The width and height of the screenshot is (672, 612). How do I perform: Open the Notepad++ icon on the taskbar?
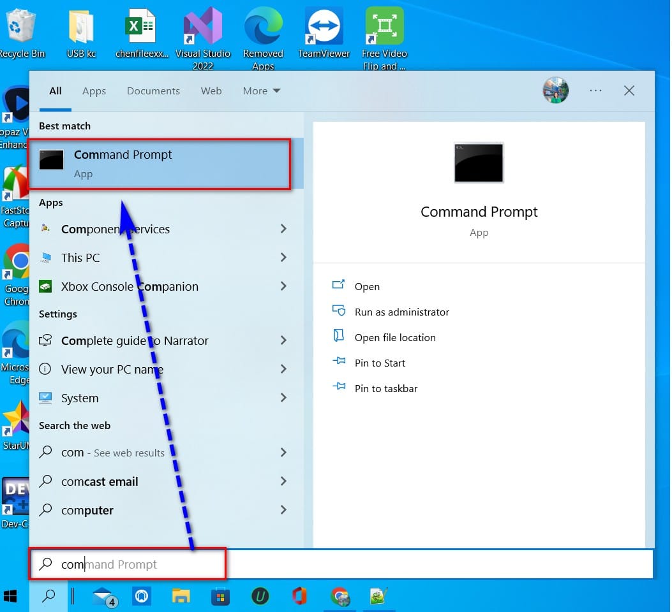pos(379,596)
